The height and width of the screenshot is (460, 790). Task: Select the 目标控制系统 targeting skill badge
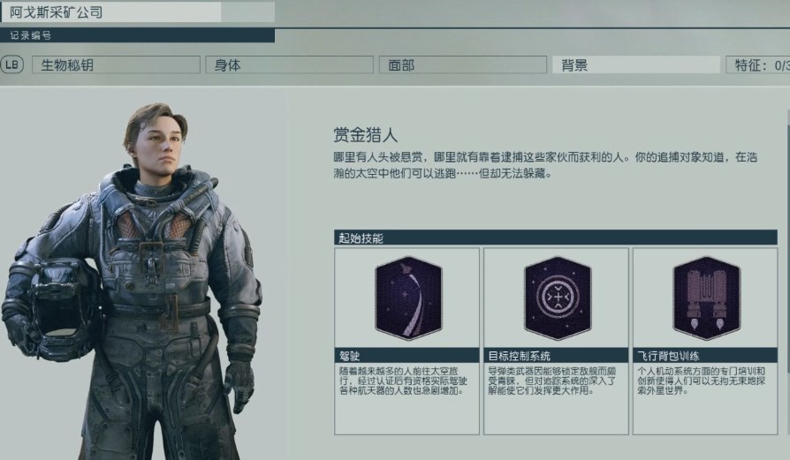pos(558,298)
